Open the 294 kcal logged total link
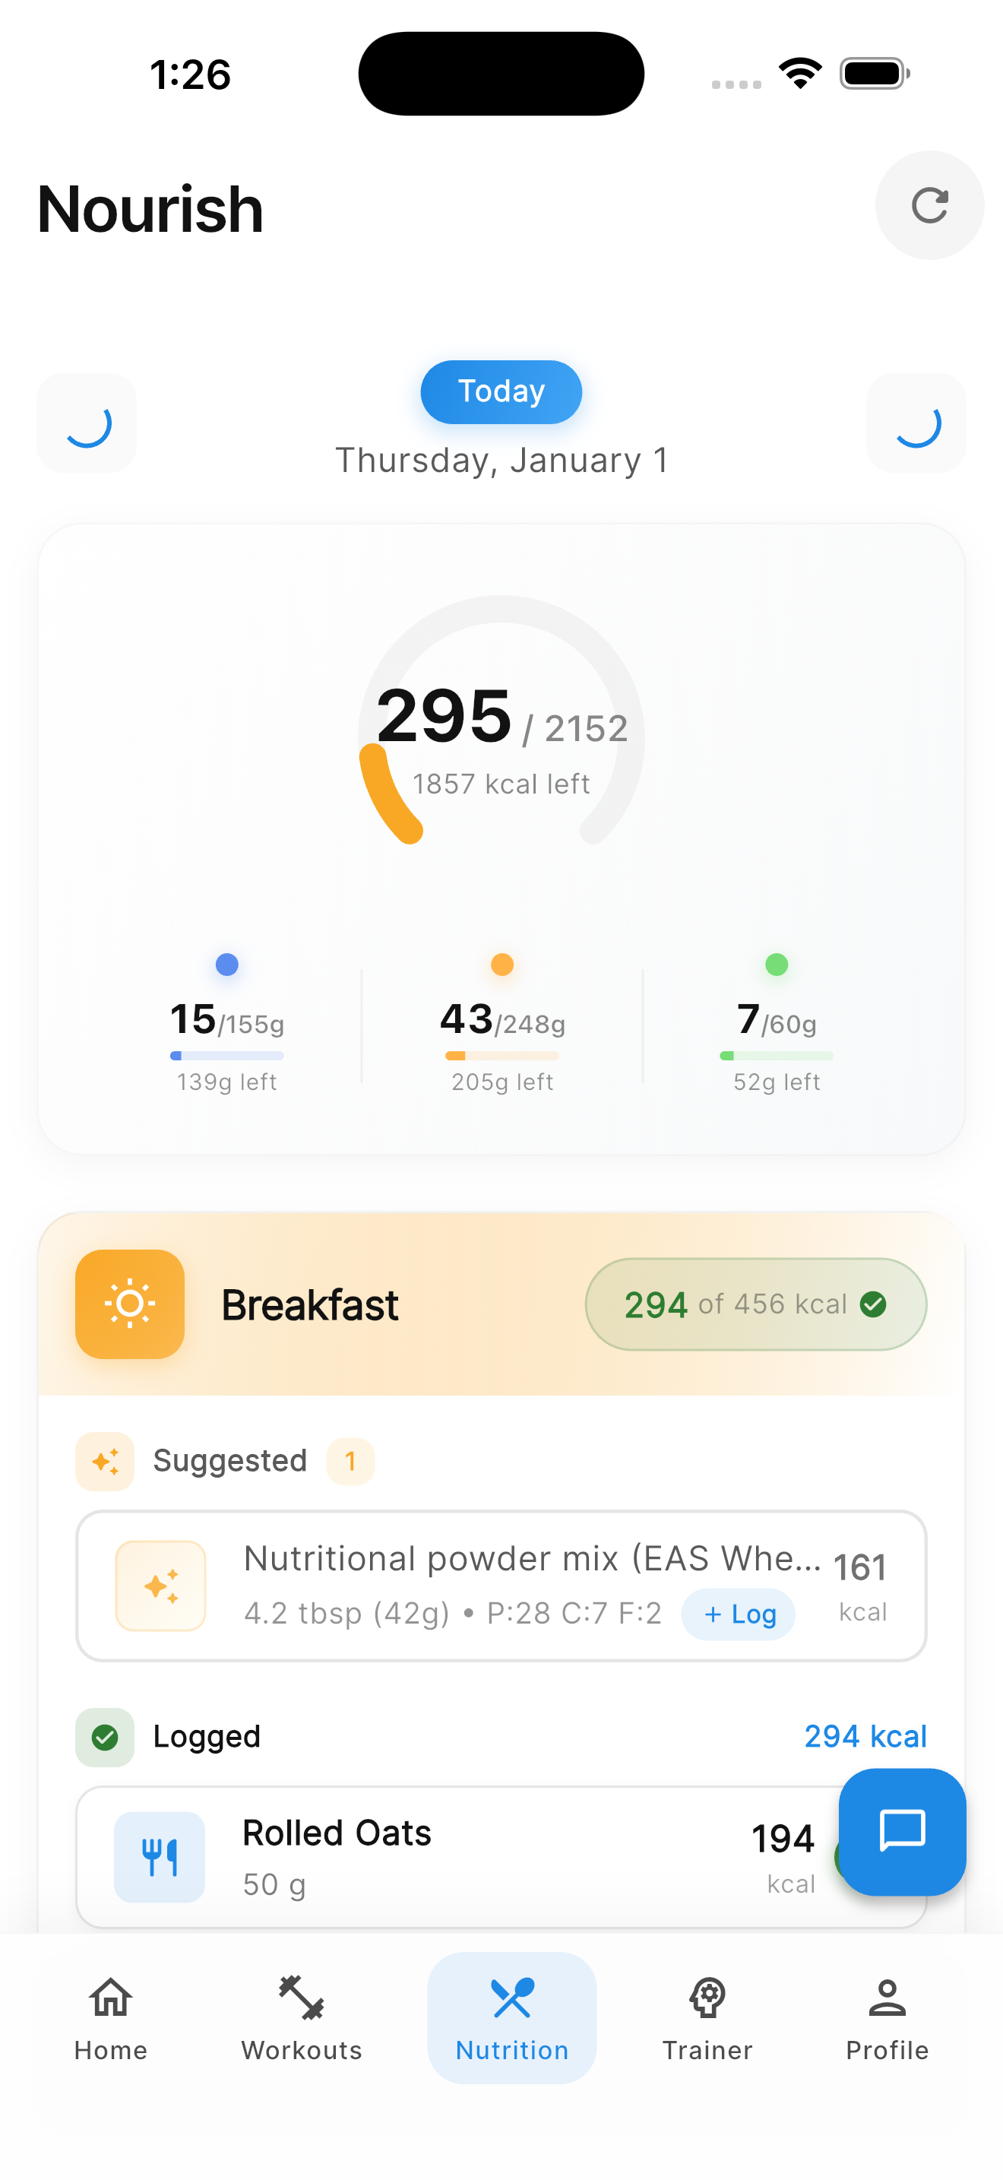The height and width of the screenshot is (2180, 1003). [x=865, y=1737]
